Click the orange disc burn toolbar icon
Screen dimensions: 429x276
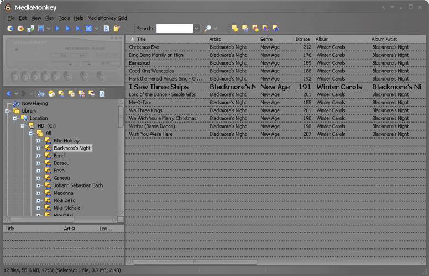[20, 28]
